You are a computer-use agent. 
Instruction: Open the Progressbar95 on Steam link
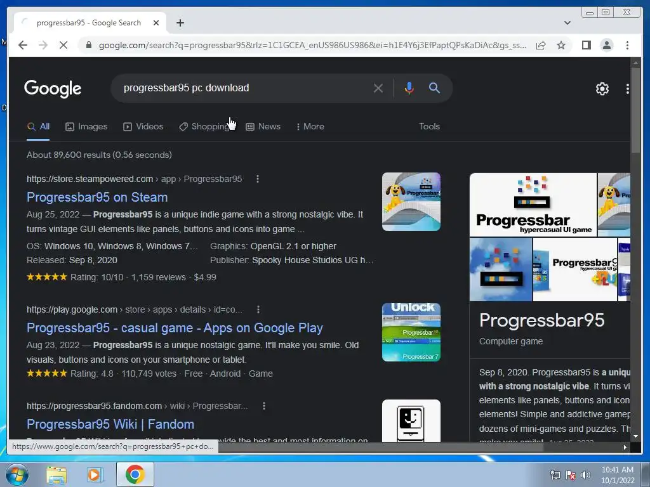97,197
